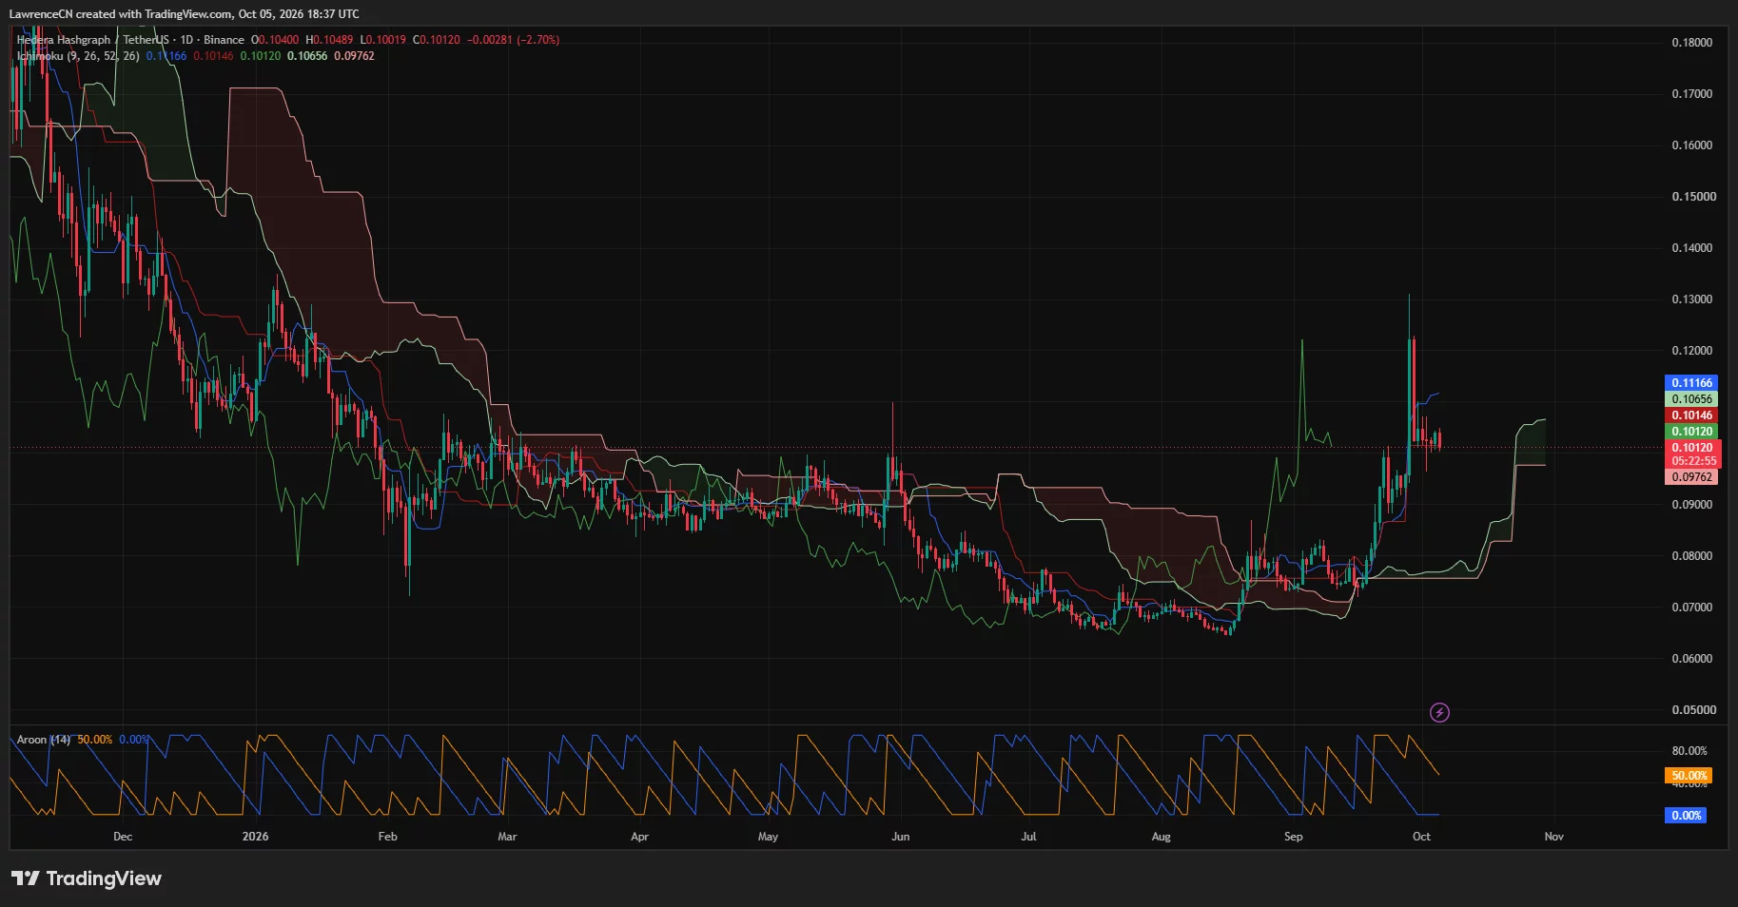Click the 0.10656 value in the Ichimoku legend
Viewport: 1738px width, 907px height.
pyautogui.click(x=307, y=56)
